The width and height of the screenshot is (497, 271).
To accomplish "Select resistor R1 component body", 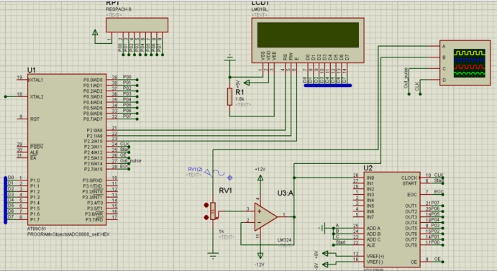I will coord(229,96).
